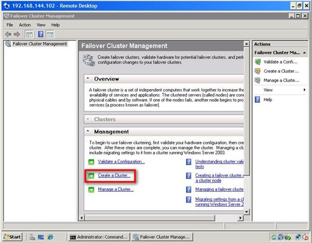Expand the Clusters section
312x243 pixels.
(88, 119)
